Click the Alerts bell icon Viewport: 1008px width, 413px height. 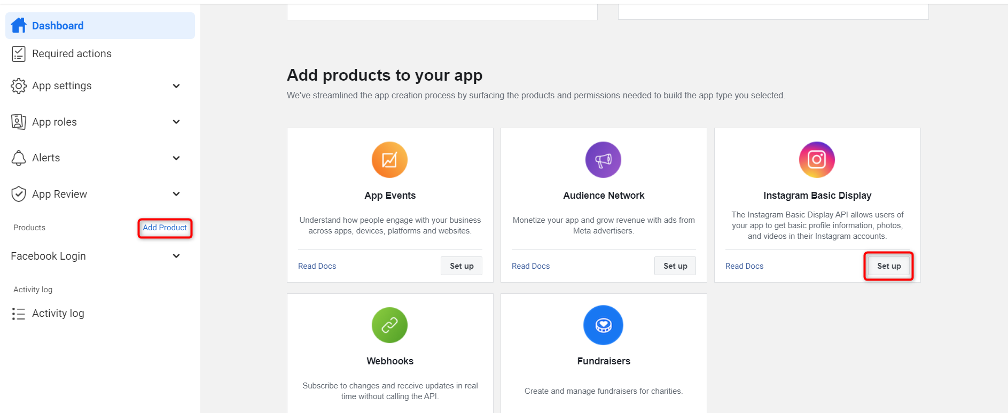point(19,158)
